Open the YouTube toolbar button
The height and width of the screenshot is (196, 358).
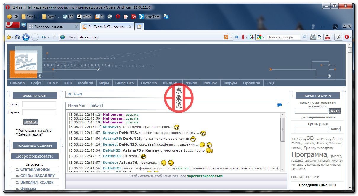coord(327,37)
